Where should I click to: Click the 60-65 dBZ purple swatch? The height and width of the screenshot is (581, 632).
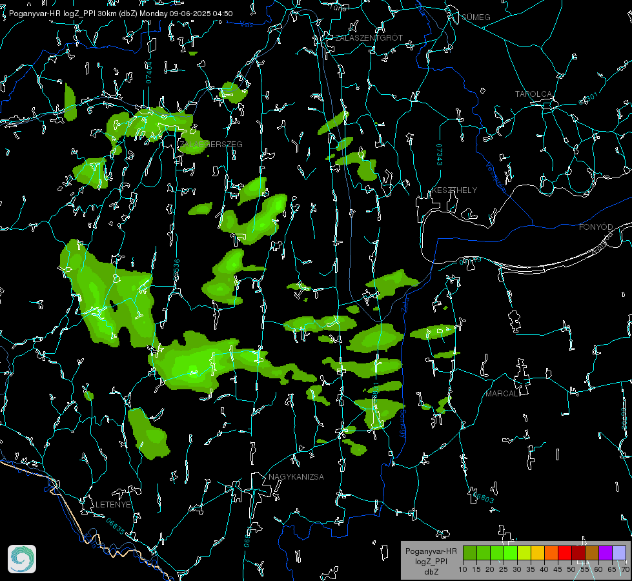605,553
